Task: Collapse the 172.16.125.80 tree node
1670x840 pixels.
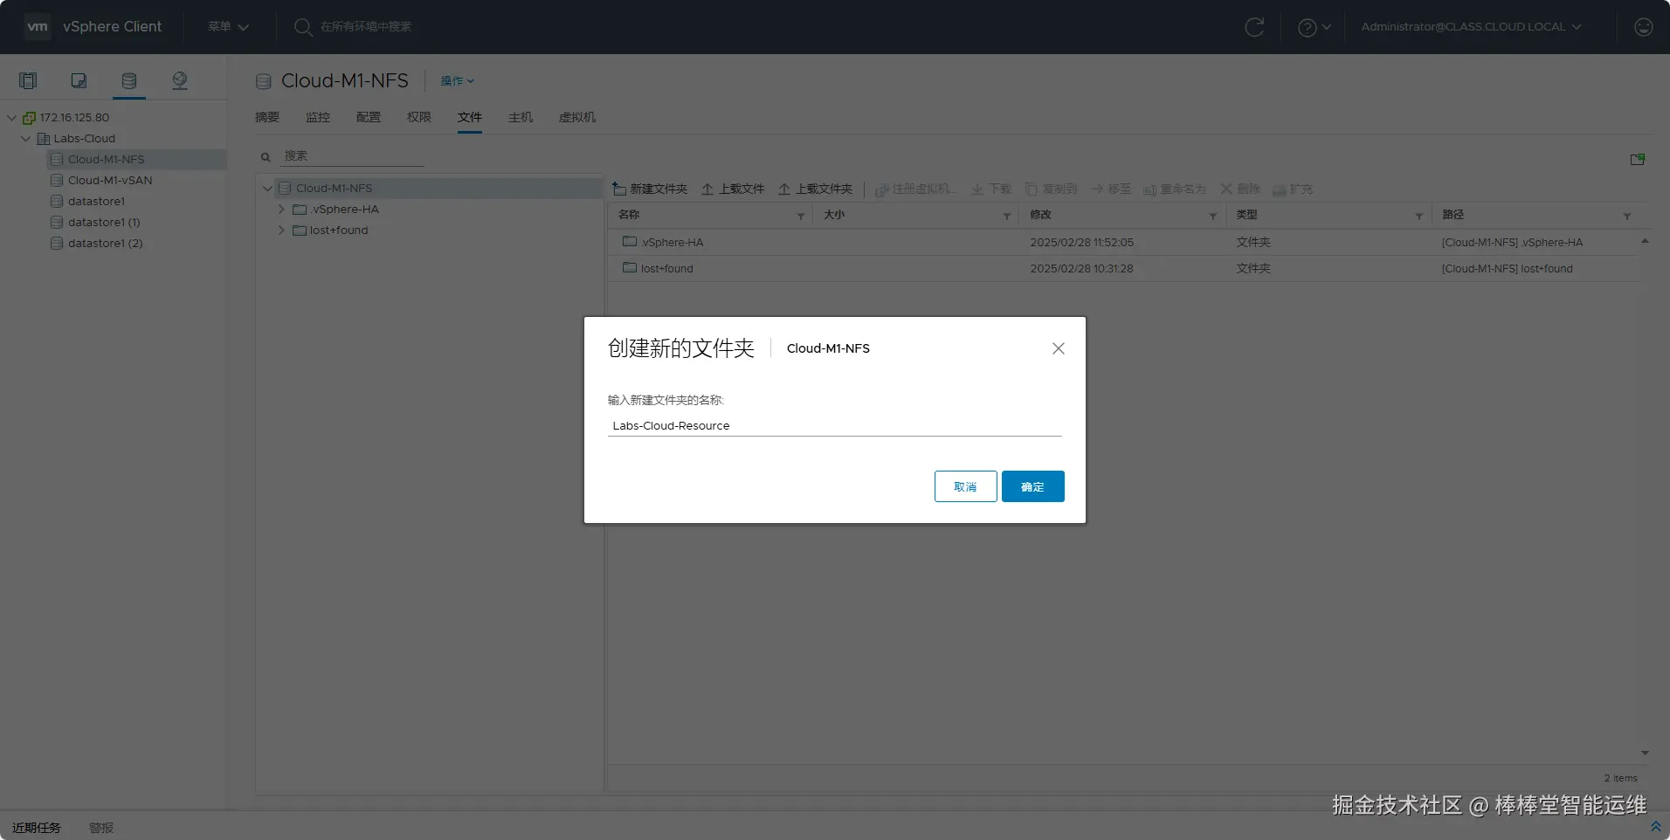Action: 12,117
